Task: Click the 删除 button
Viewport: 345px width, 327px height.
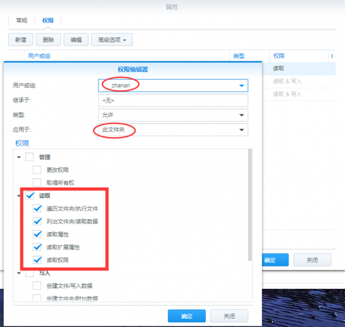Action: [48, 40]
